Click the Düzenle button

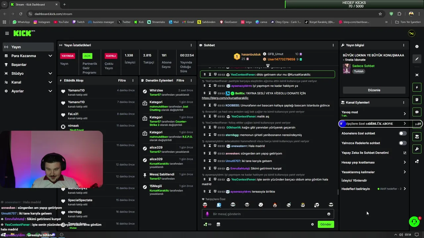pos(374,90)
